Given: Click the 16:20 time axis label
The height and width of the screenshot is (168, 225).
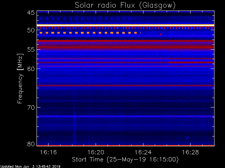Looking at the screenshot, I should 96,153.
